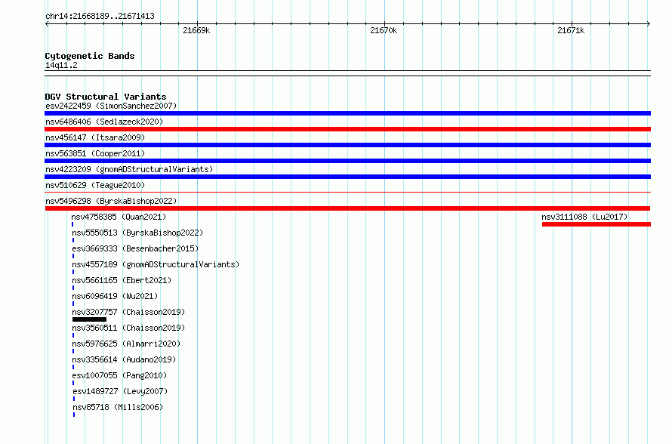This screenshot has width=672, height=444.
Task: Click the blue bar under nsv456147
Action: 347,145
